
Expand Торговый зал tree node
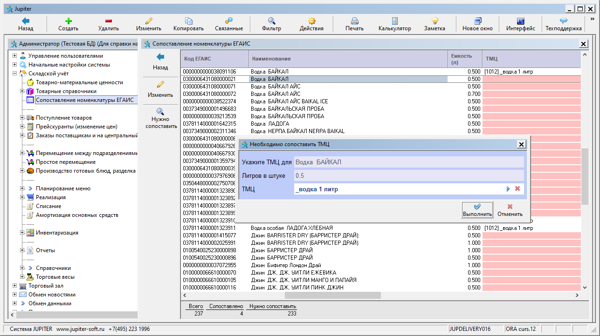tap(15, 286)
